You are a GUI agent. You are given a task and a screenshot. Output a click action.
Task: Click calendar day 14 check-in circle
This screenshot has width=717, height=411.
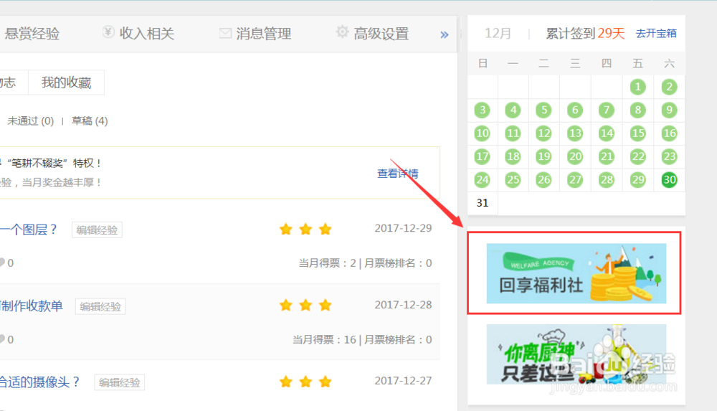click(x=607, y=133)
